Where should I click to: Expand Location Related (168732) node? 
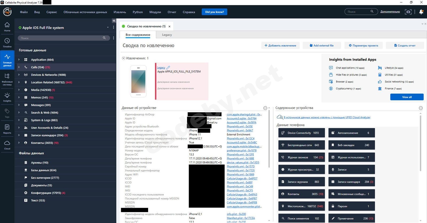[x=19, y=82]
